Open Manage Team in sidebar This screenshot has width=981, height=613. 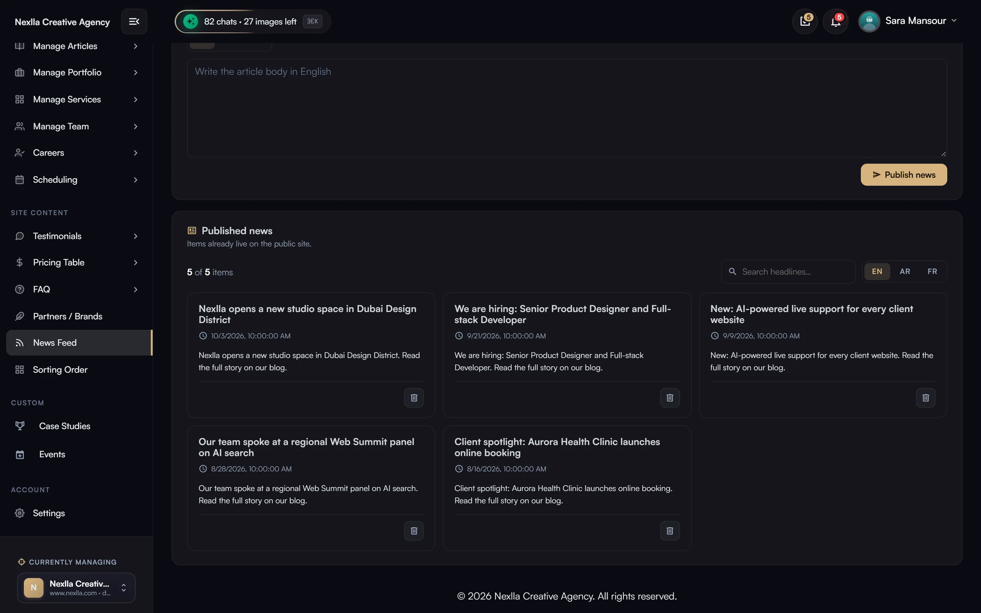tap(76, 126)
